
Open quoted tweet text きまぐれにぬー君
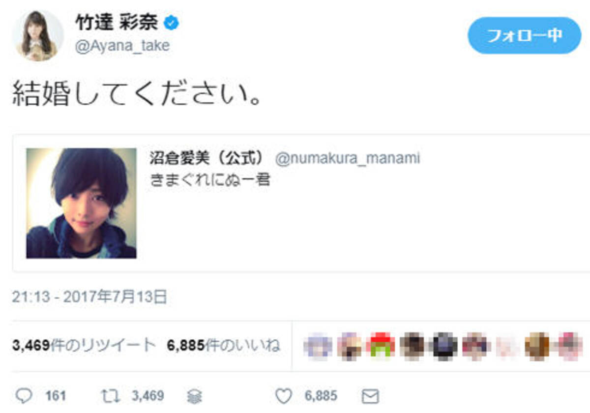pos(210,179)
